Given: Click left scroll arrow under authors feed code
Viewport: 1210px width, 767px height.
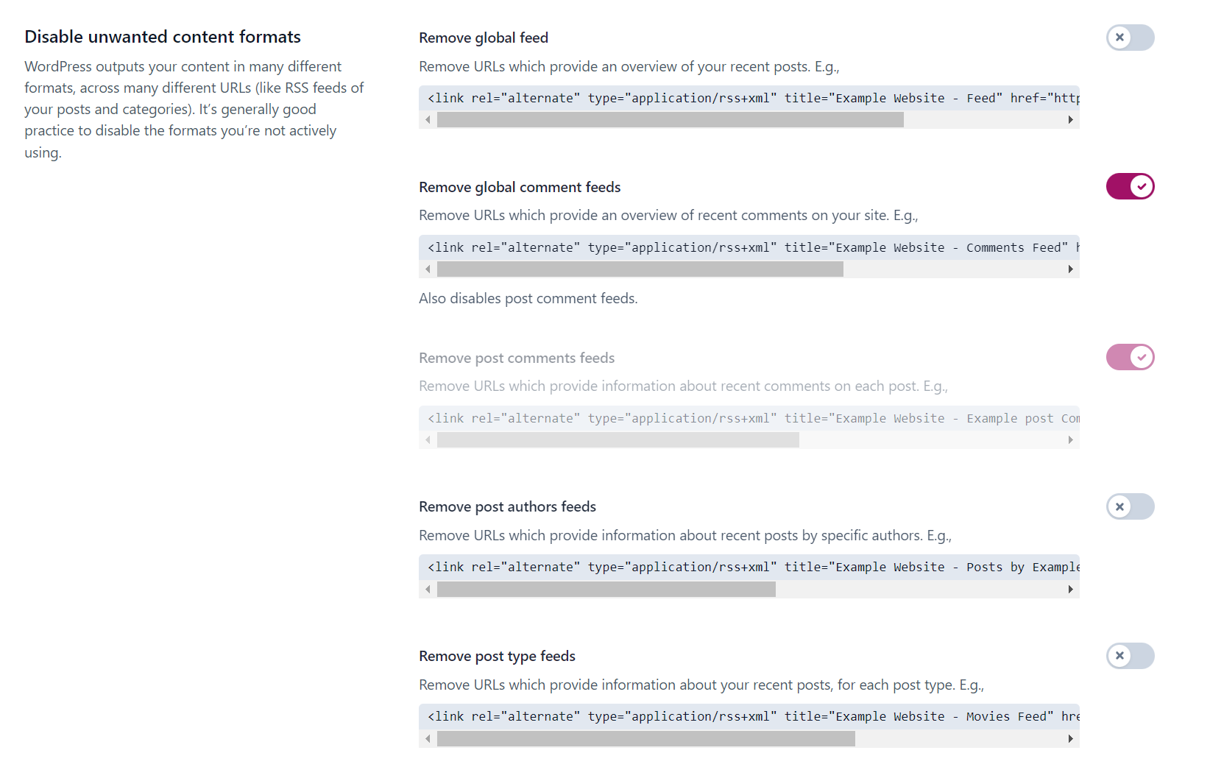Looking at the screenshot, I should click(x=428, y=590).
